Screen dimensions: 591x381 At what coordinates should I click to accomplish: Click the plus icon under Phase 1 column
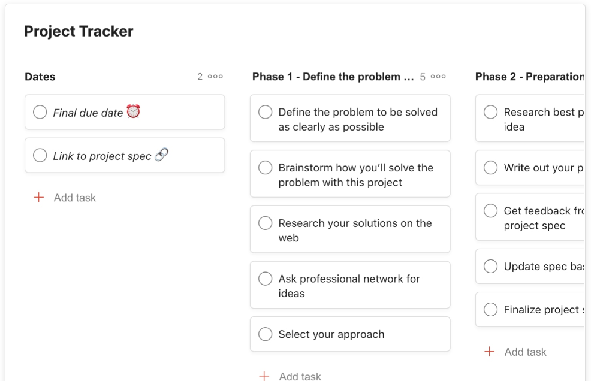[x=264, y=376]
